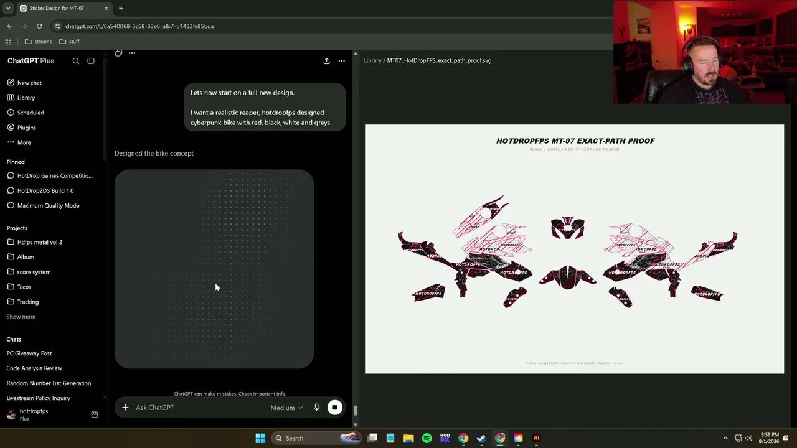The image size is (797, 448).
Task: Start voice dictation with microphone icon
Action: pyautogui.click(x=316, y=408)
